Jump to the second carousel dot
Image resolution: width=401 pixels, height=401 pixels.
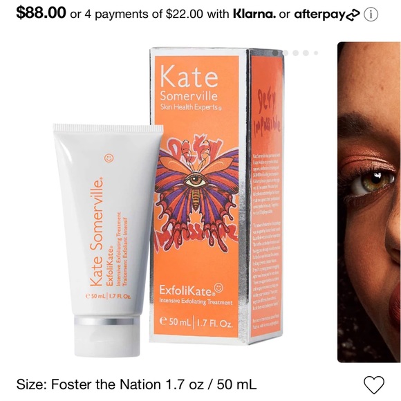tap(286, 53)
